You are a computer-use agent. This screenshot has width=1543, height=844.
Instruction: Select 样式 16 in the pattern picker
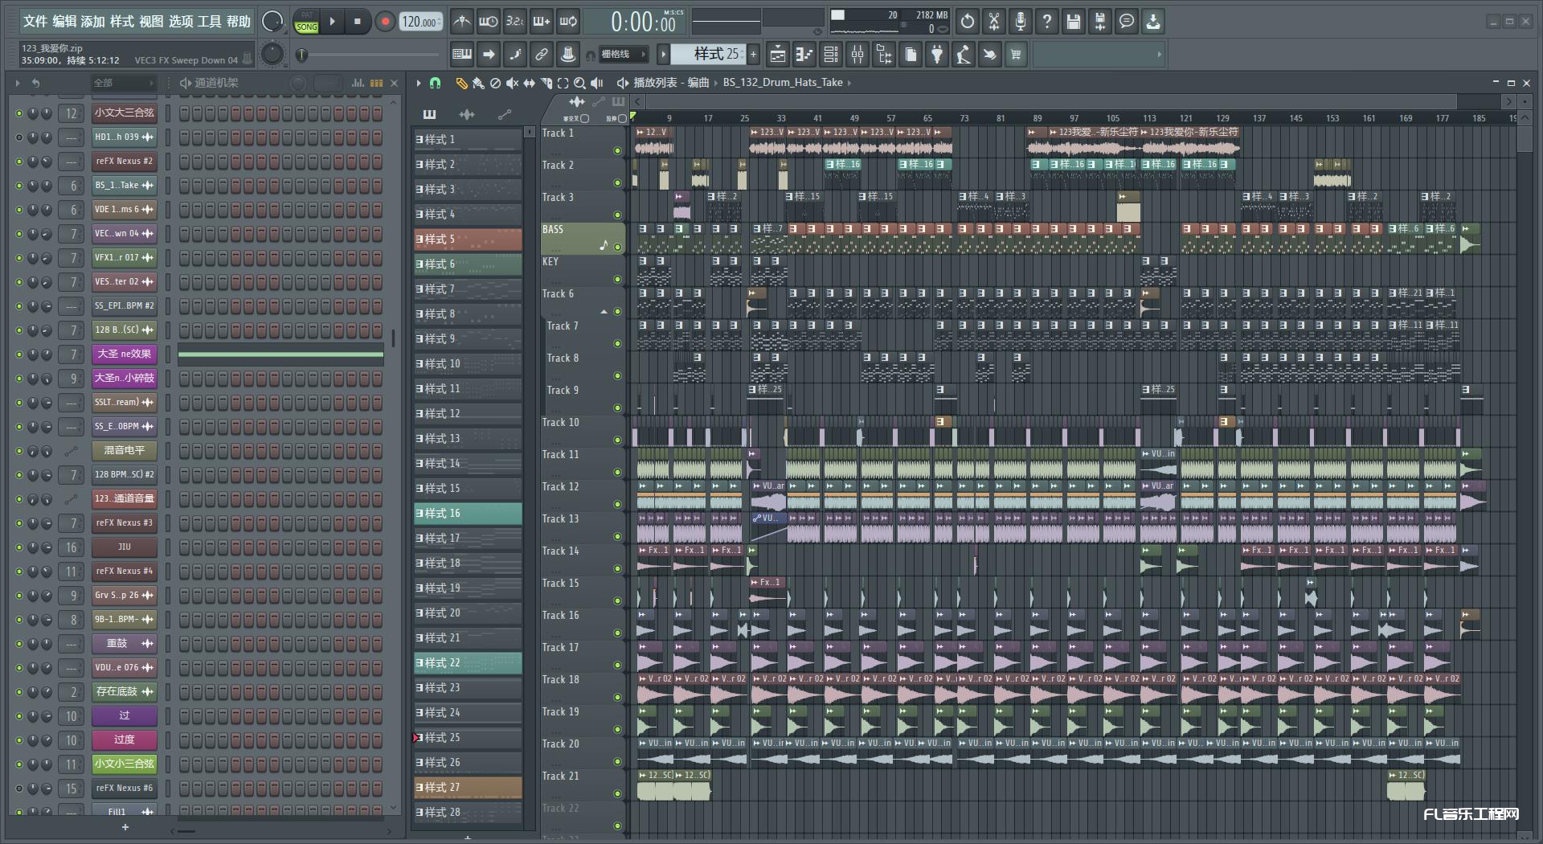click(x=468, y=513)
